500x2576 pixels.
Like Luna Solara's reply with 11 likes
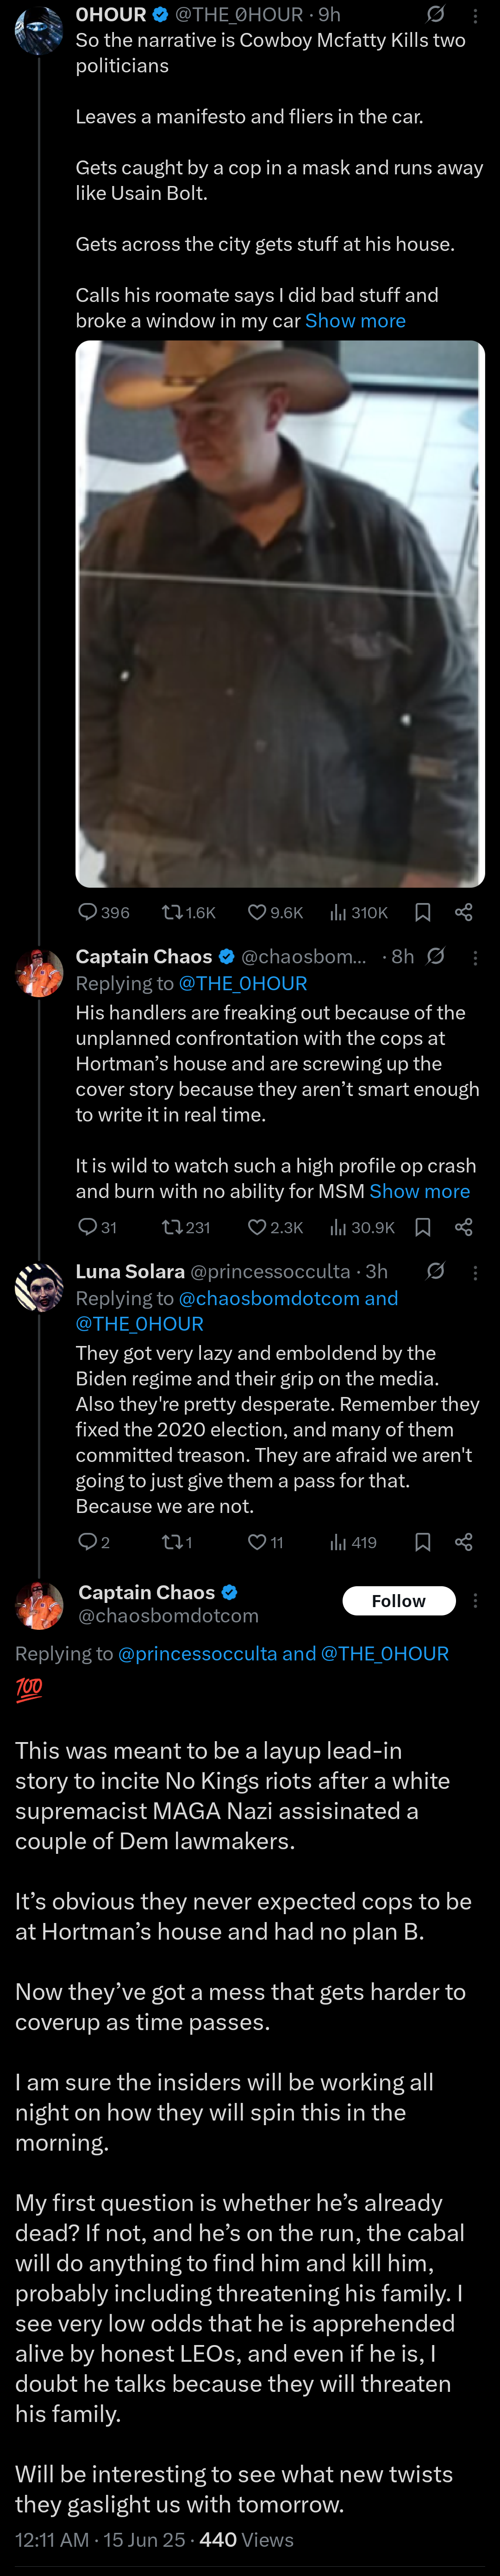click(x=265, y=1542)
